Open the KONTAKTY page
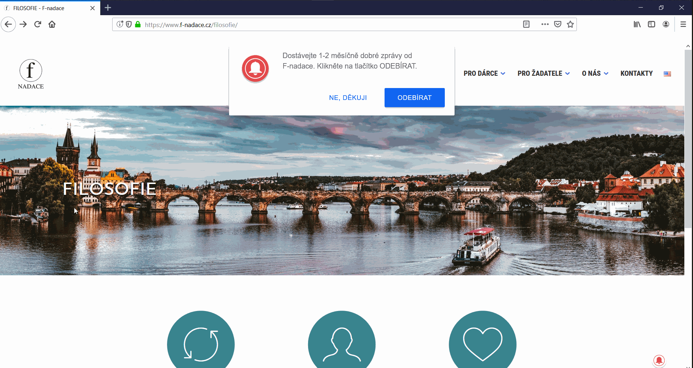Screen dimensions: 693x368 pos(637,74)
